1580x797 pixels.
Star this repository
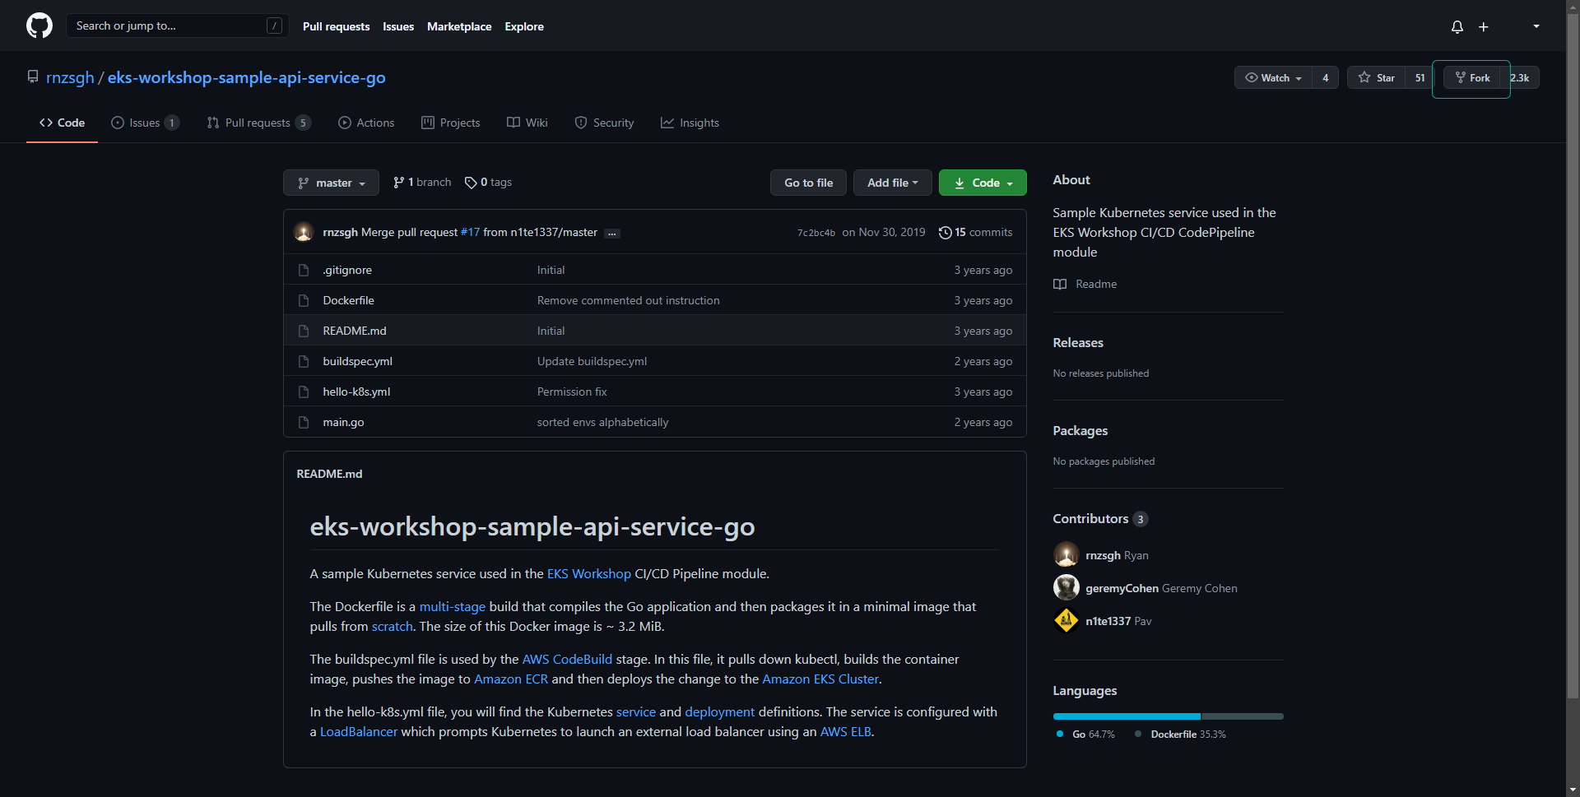[1377, 77]
